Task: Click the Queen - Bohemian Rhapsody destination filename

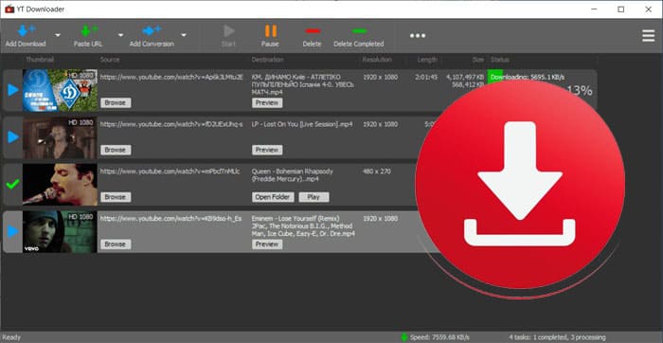Action: [x=292, y=175]
